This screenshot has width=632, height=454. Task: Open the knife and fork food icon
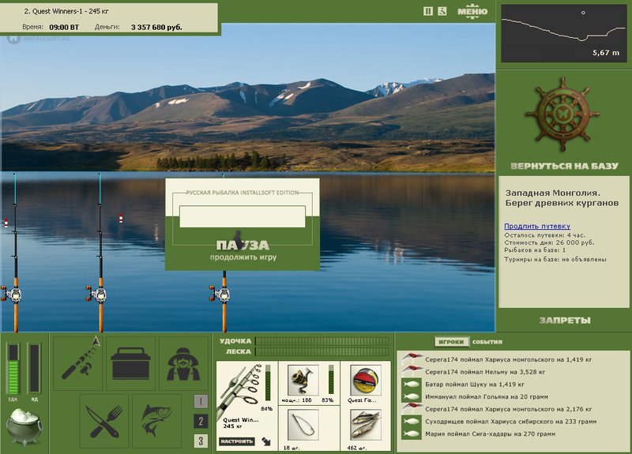pos(104,421)
